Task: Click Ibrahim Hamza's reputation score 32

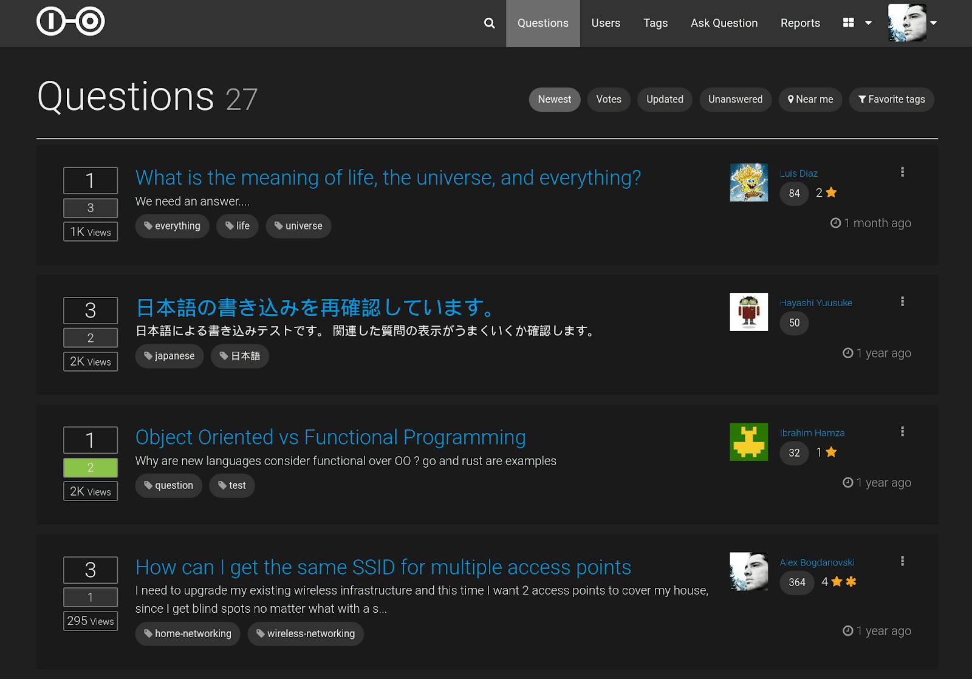Action: (x=794, y=453)
